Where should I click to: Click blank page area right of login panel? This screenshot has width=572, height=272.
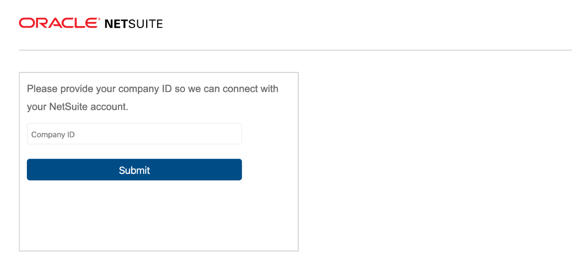[433, 159]
